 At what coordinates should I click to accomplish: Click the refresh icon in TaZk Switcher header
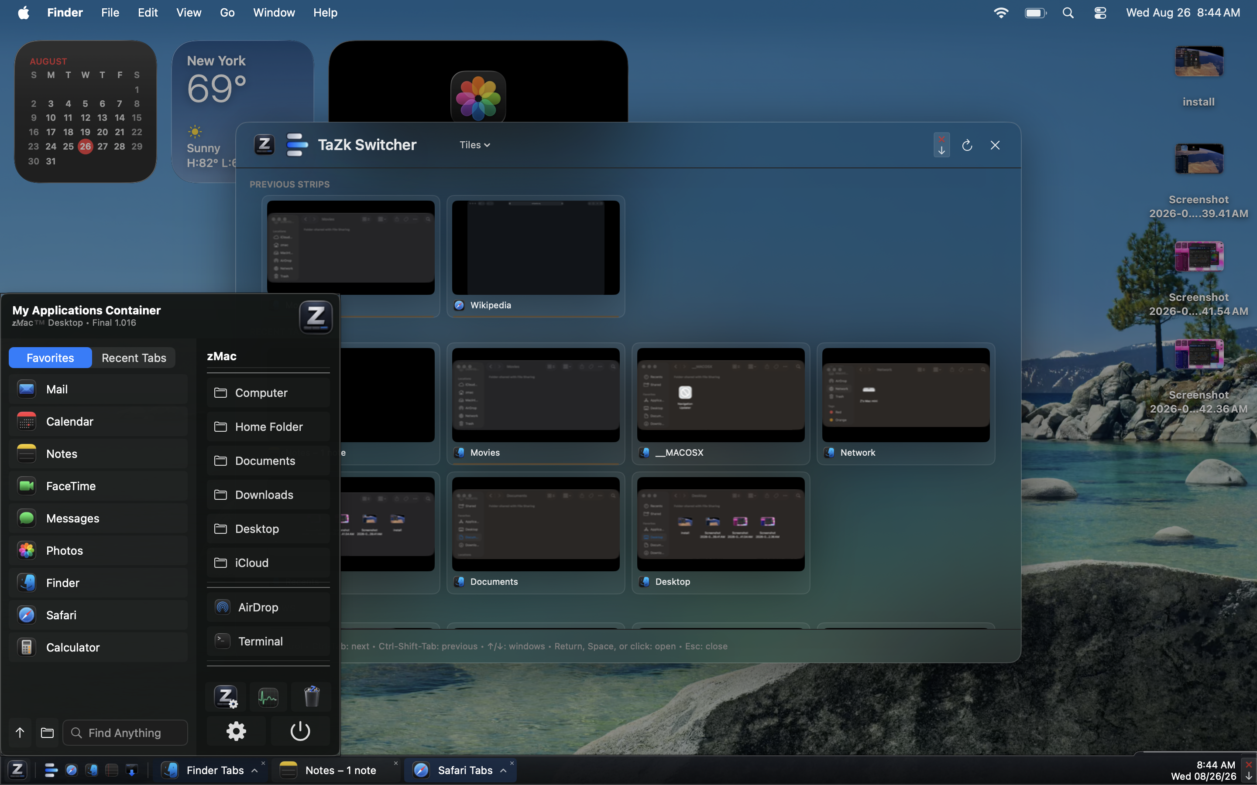point(967,145)
